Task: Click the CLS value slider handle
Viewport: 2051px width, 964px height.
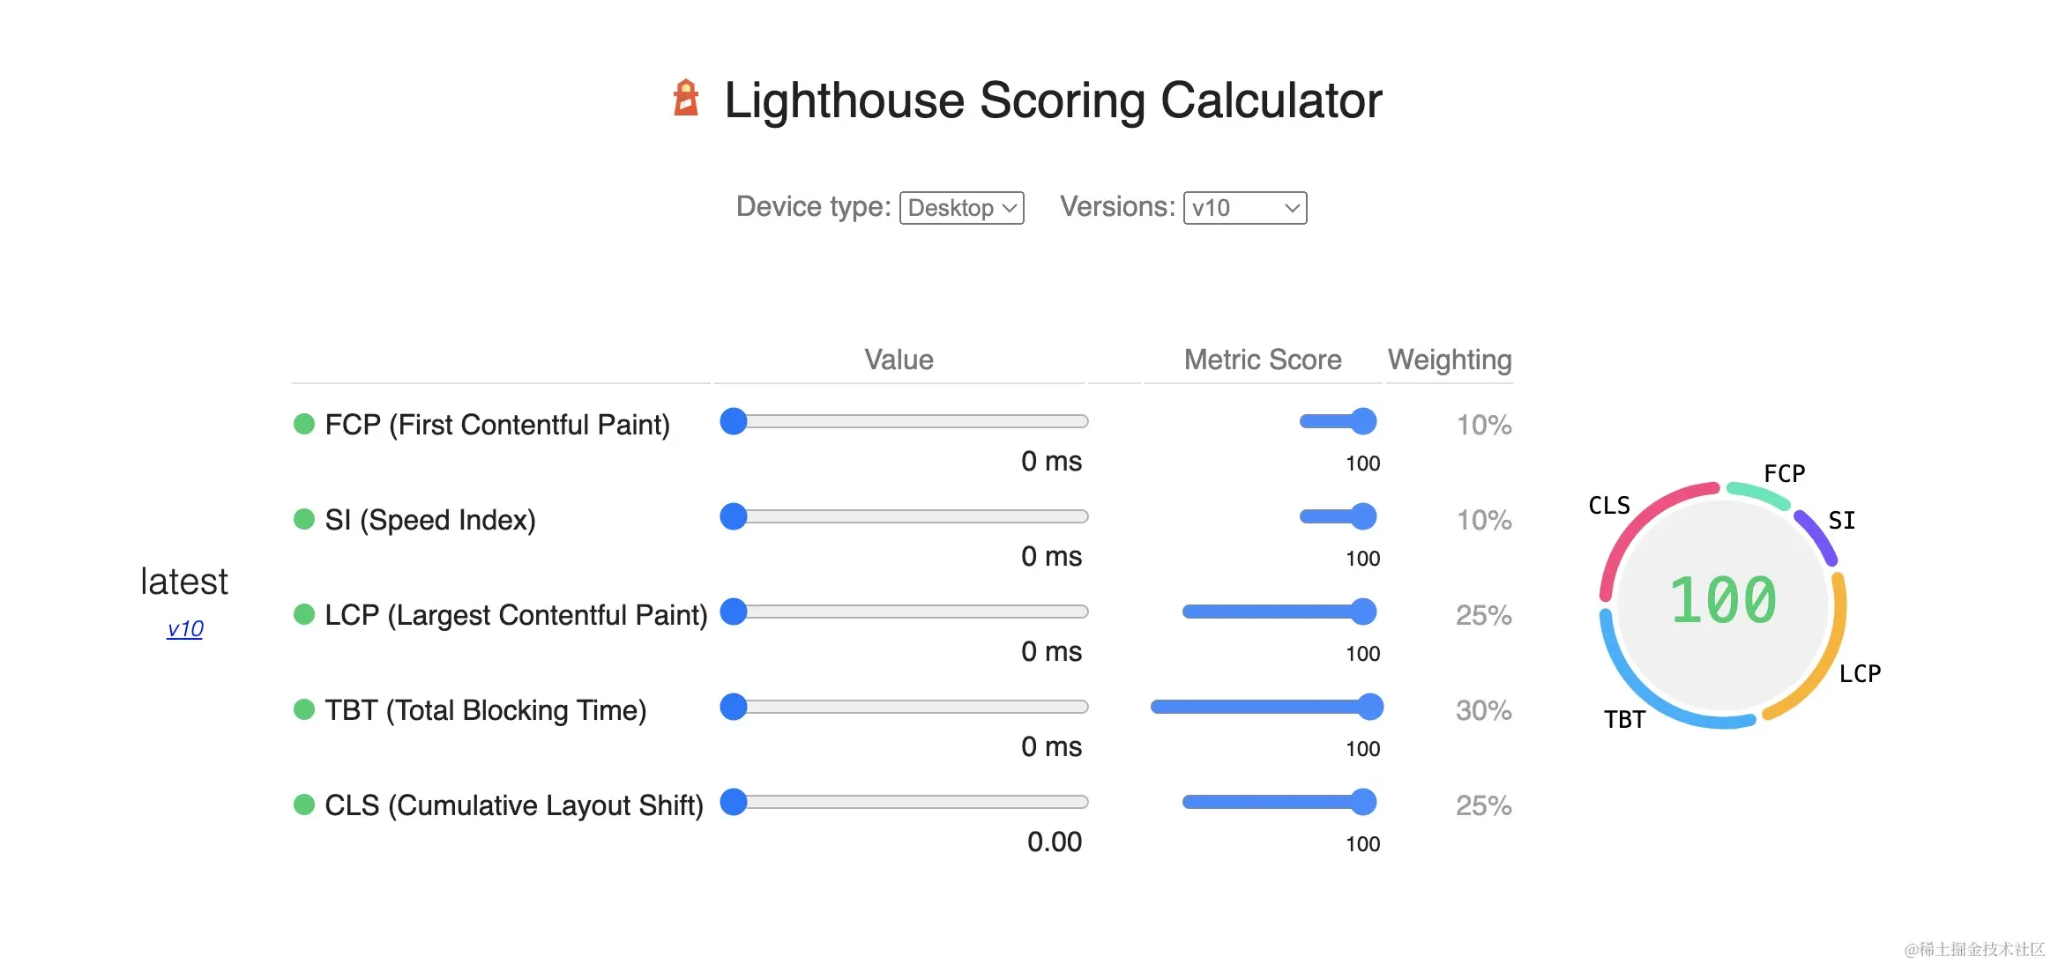Action: click(734, 803)
